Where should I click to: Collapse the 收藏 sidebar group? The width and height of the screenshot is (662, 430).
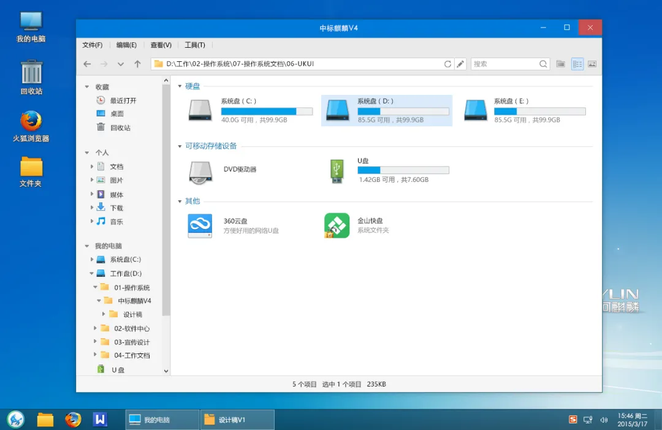click(x=87, y=87)
